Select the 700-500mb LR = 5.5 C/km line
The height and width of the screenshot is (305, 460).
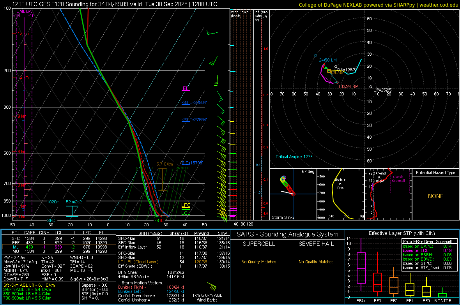pyautogui.click(x=27, y=298)
